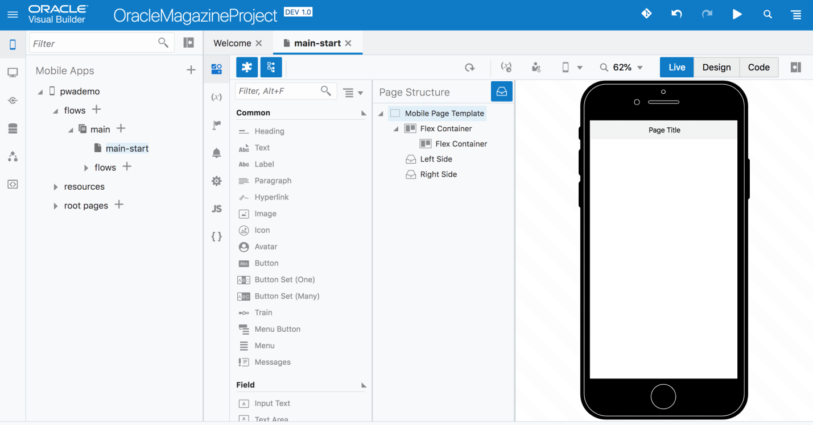Expand the resources node
This screenshot has height=425, width=813.
pos(55,187)
